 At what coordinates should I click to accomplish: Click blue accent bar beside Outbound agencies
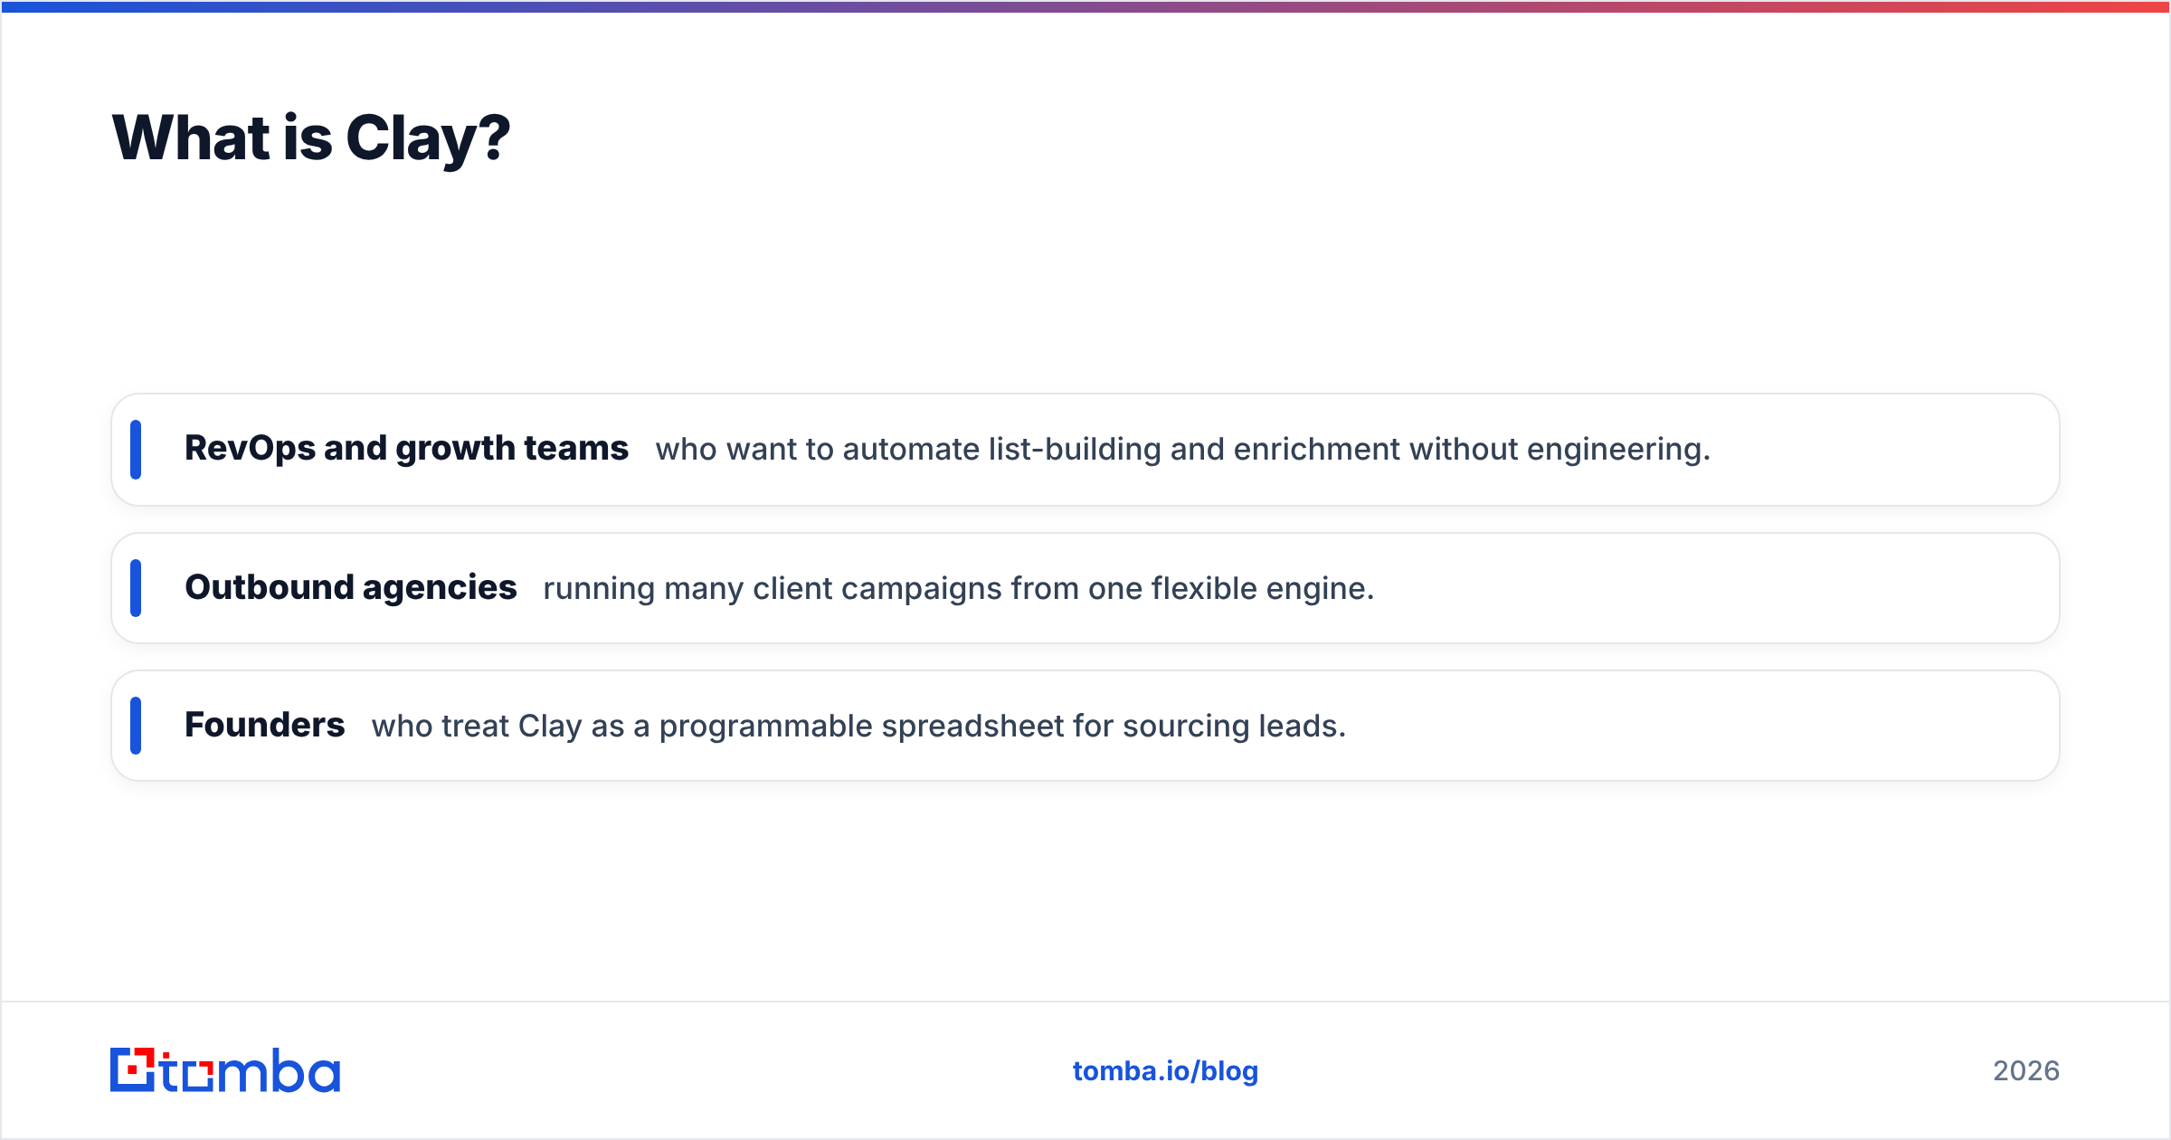pyautogui.click(x=136, y=588)
